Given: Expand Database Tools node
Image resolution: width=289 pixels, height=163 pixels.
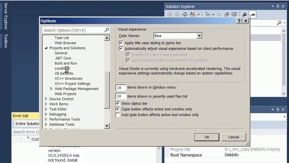Looking at the screenshot, I should click(x=46, y=125).
